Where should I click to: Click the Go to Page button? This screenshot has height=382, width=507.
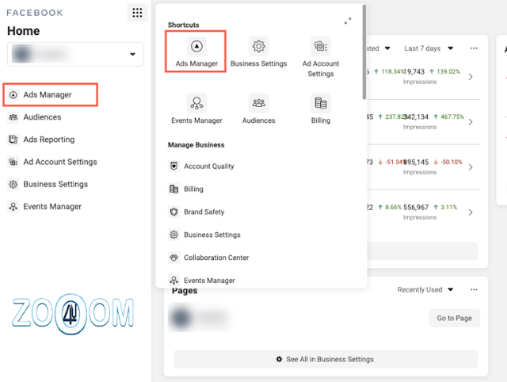pyautogui.click(x=454, y=318)
